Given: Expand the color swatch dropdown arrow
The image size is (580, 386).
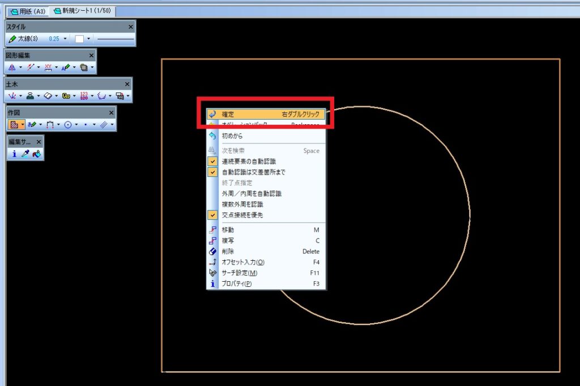Looking at the screenshot, I should point(89,39).
